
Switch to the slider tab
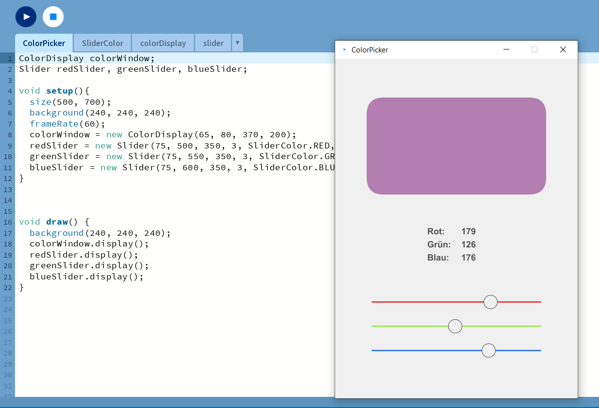(x=213, y=43)
